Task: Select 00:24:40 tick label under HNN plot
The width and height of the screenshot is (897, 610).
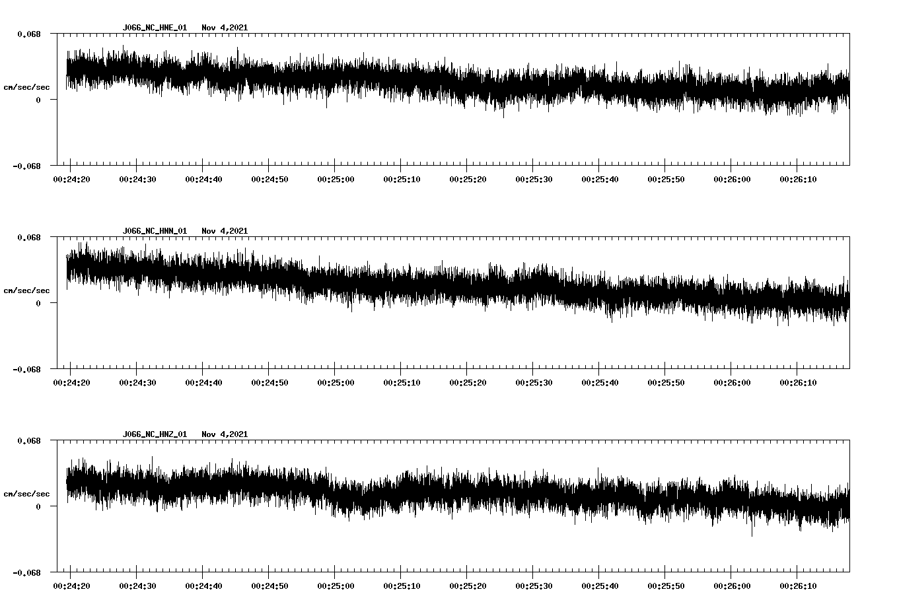Action: click(x=203, y=383)
